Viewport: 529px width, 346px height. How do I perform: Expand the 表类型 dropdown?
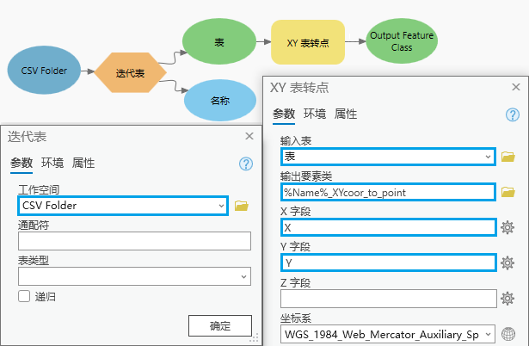pyautogui.click(x=243, y=276)
